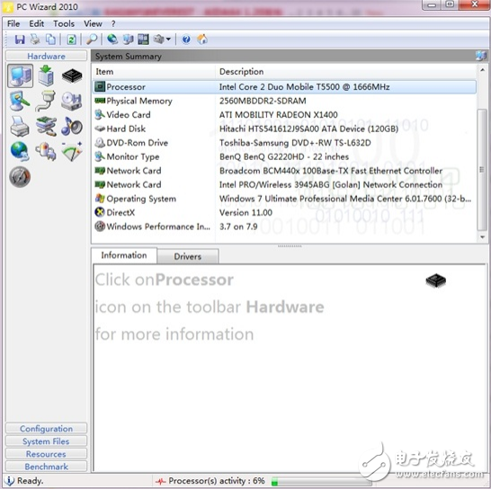Open the Tools menu
The image size is (491, 489).
pos(64,23)
